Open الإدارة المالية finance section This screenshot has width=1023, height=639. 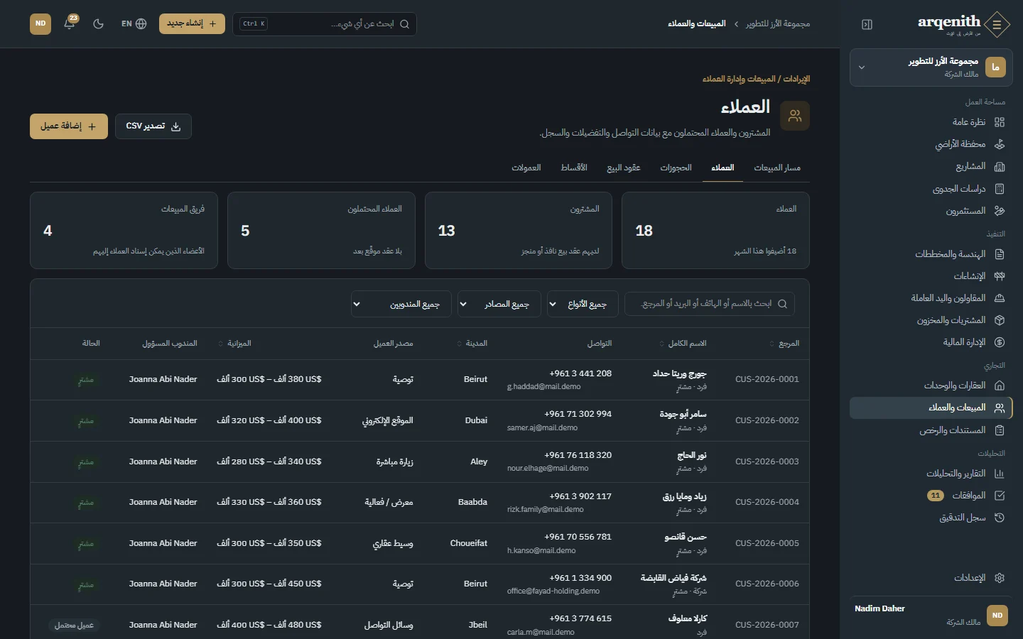931,342
